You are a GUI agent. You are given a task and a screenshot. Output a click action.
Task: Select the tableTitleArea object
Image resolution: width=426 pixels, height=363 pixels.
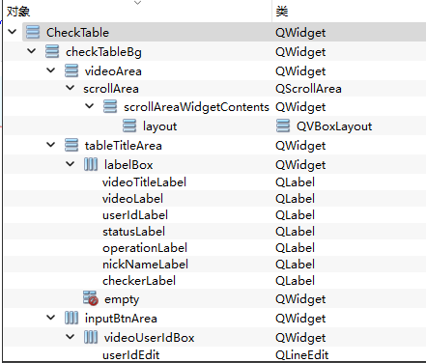pos(124,146)
